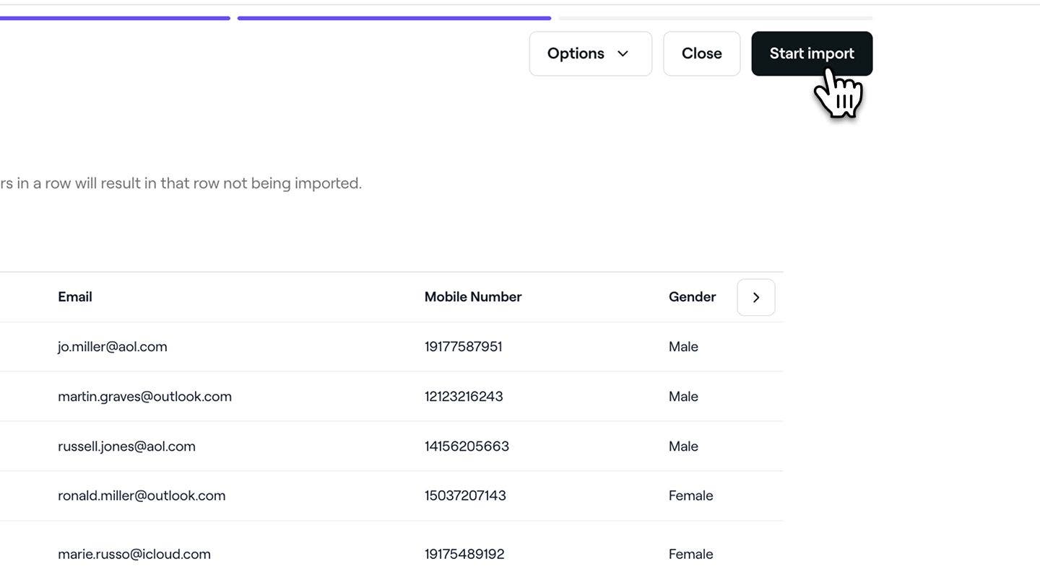Select mobile number 14156205663
Viewport: 1040px width, 577px height.
(x=467, y=446)
